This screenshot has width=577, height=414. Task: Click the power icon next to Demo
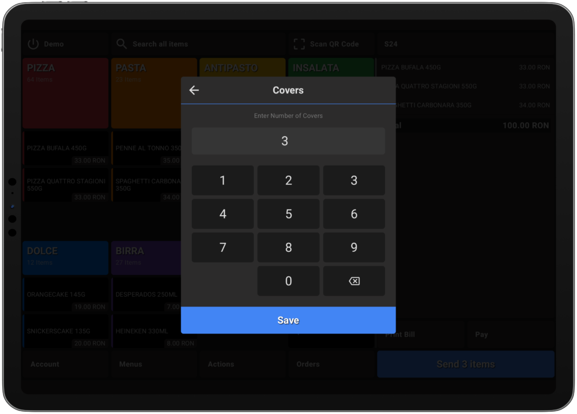tap(33, 44)
